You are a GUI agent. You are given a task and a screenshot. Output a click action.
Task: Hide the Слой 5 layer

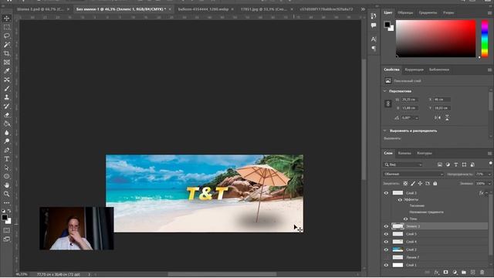[x=386, y=234]
